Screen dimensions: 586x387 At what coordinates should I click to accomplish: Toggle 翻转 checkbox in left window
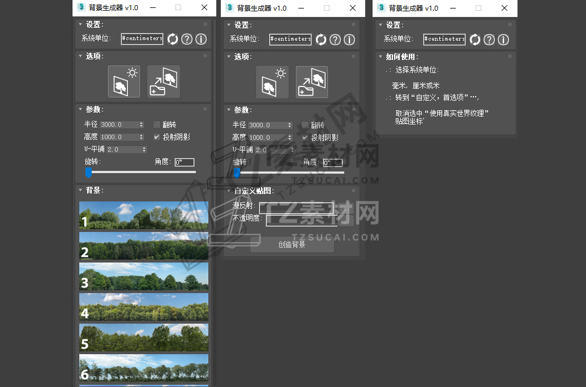157,124
